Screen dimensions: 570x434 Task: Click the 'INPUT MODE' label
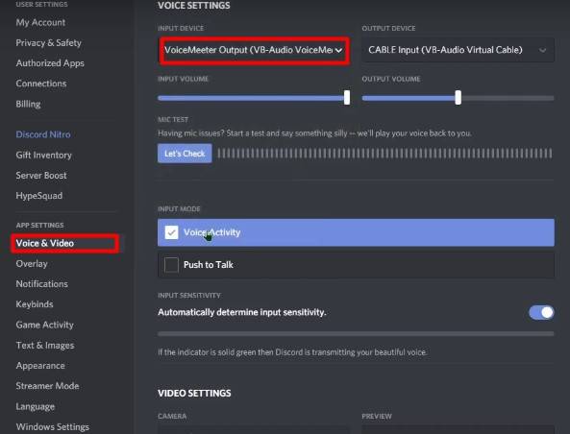pos(179,209)
